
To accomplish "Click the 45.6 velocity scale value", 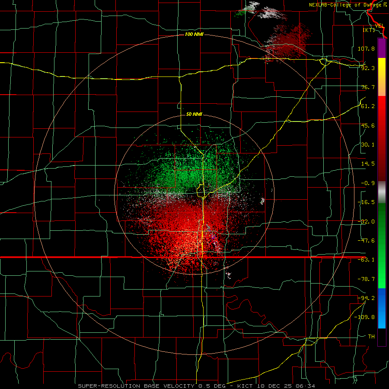I will coord(368,125).
